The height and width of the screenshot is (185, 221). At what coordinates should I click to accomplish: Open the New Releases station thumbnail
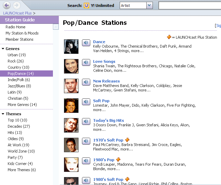pos(71,86)
